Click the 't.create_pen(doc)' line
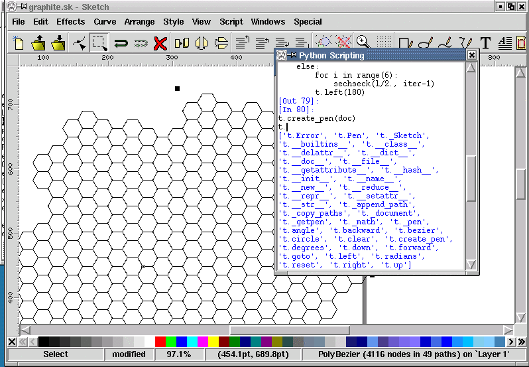 (x=317, y=118)
